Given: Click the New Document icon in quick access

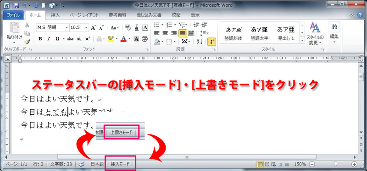Looking at the screenshot, I should (x=44, y=5).
